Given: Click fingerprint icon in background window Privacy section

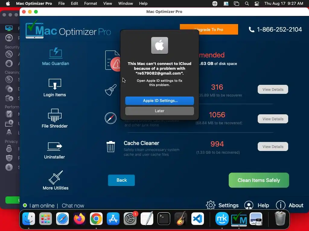Looking at the screenshot, I should (9, 149).
